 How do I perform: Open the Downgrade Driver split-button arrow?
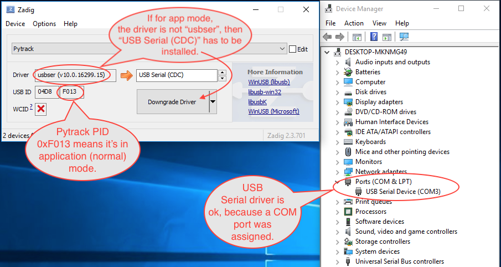[x=213, y=102]
